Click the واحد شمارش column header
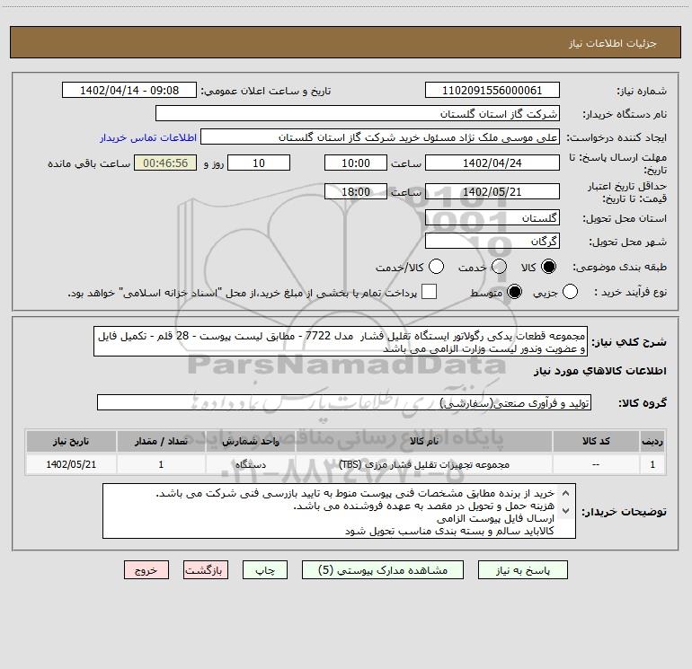692x669 pixels. point(250,441)
